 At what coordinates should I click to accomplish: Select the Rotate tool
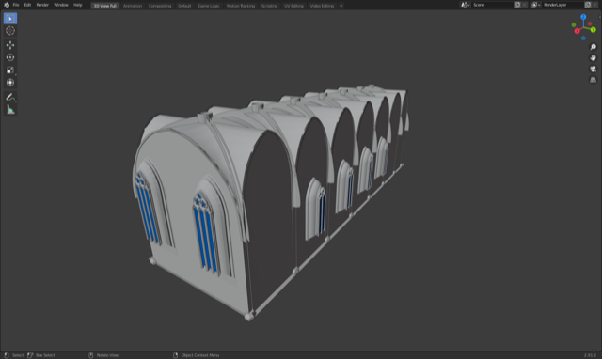tap(10, 57)
